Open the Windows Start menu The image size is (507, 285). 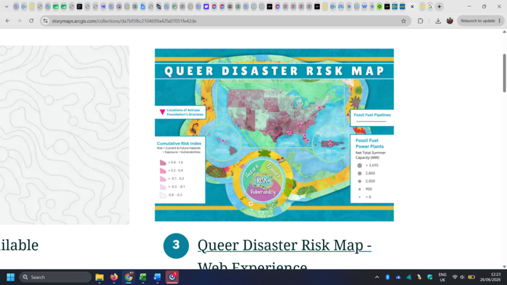point(11,277)
